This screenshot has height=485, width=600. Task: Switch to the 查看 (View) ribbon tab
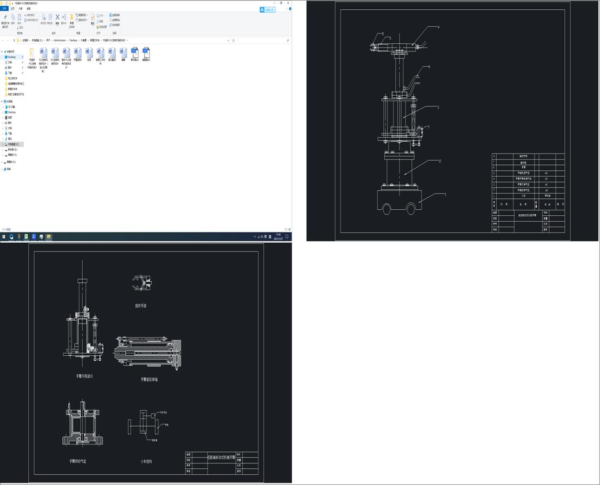[29, 9]
